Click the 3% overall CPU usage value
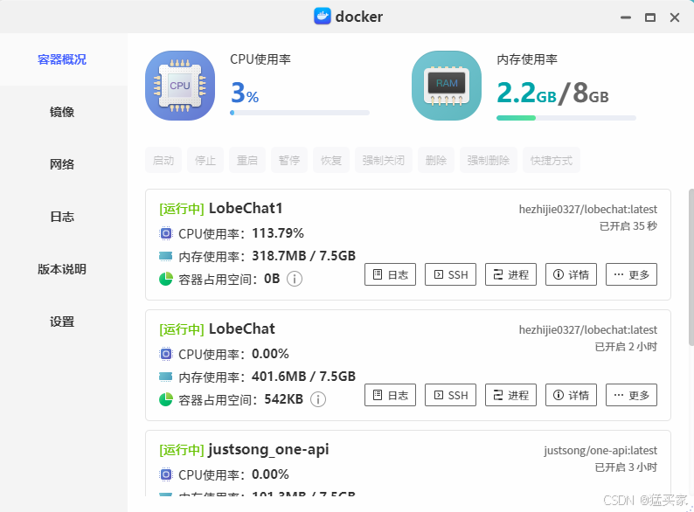The image size is (694, 512). pos(245,93)
